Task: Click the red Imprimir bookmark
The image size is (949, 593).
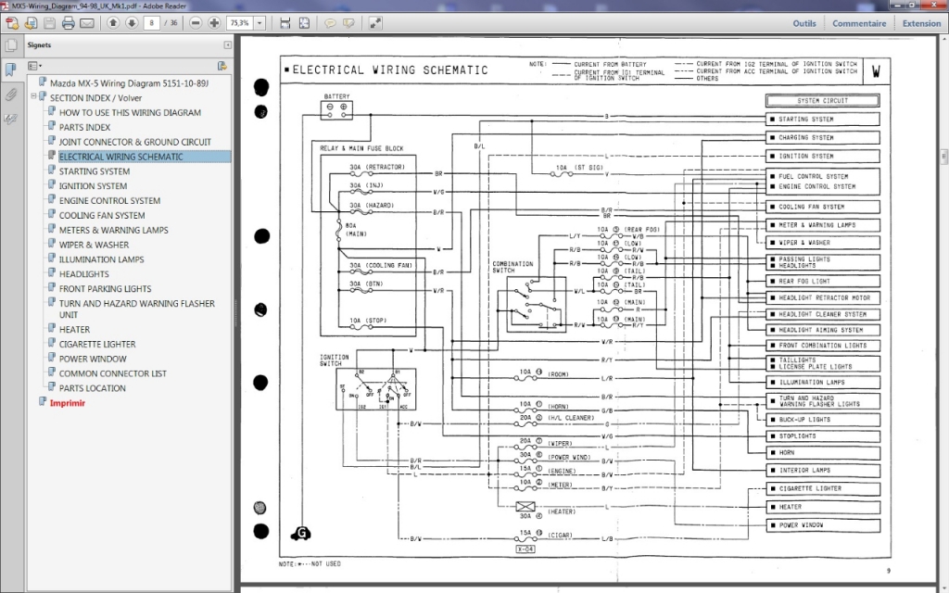Action: [x=67, y=403]
